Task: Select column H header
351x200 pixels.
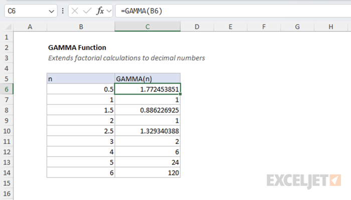Action: (331, 27)
